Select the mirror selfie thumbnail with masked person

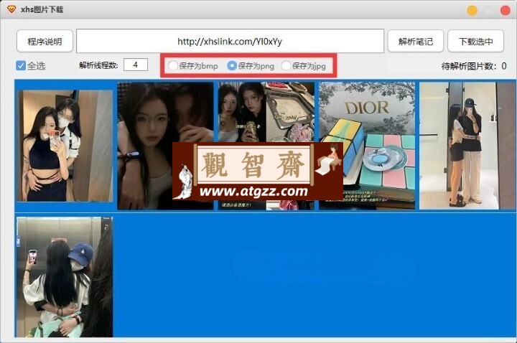[65, 146]
